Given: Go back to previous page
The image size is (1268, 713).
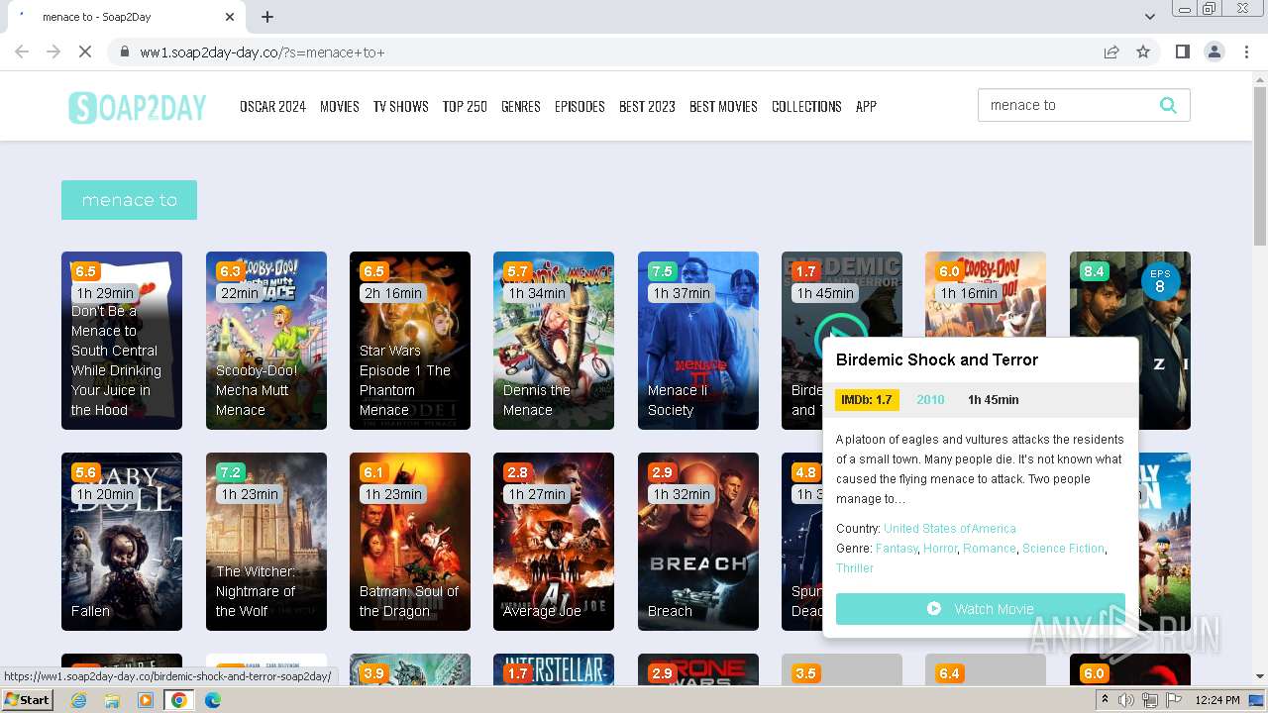Looking at the screenshot, I should click(22, 51).
